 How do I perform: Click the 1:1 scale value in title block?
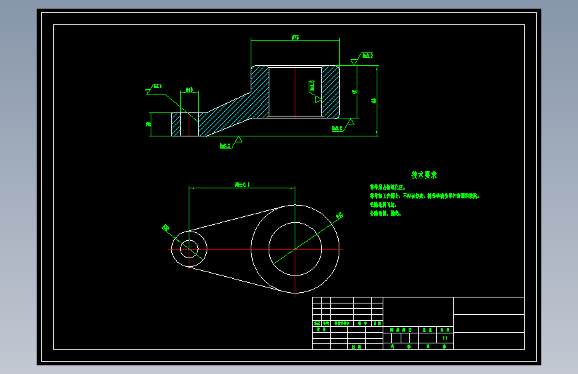point(445,338)
